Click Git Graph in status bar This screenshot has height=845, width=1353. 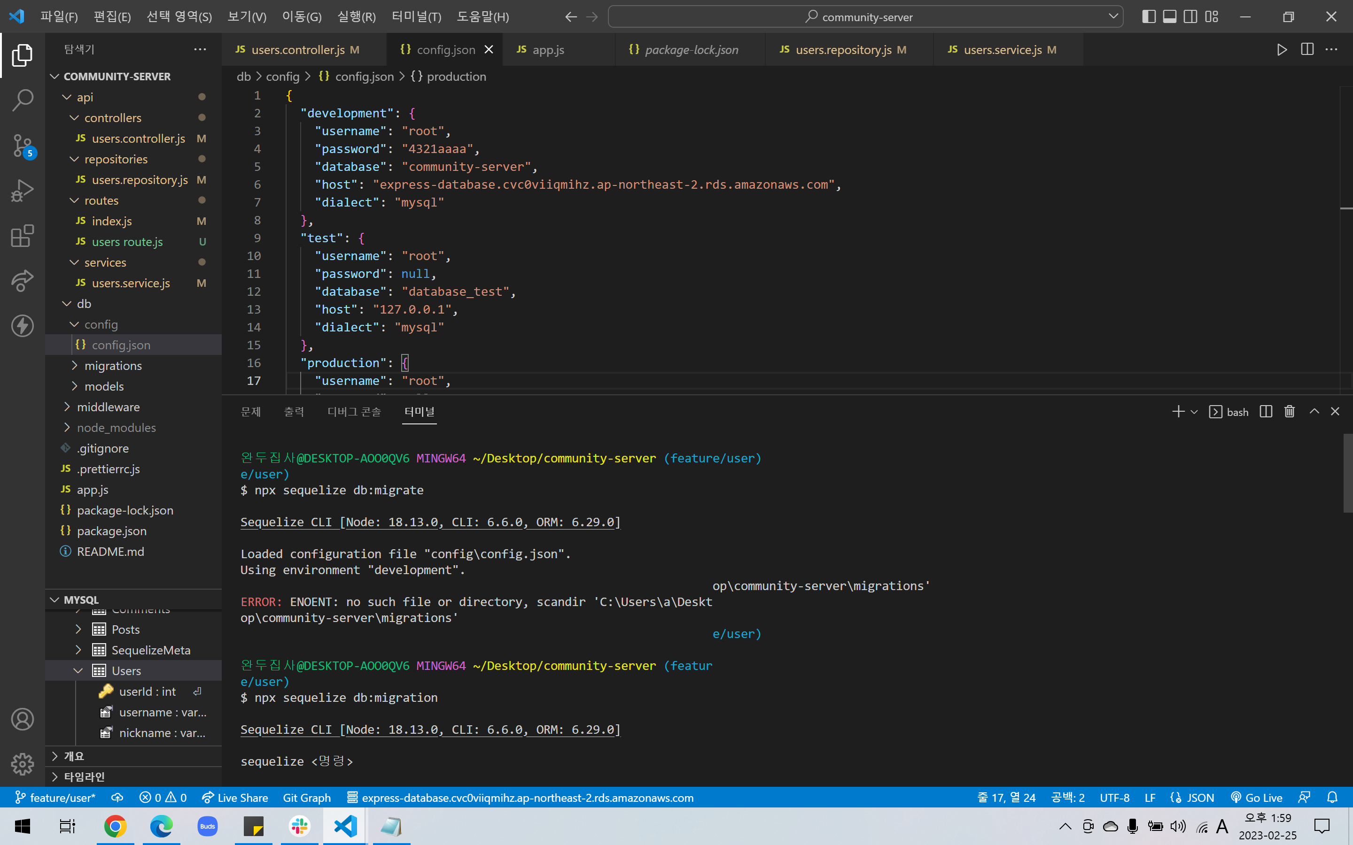(306, 798)
